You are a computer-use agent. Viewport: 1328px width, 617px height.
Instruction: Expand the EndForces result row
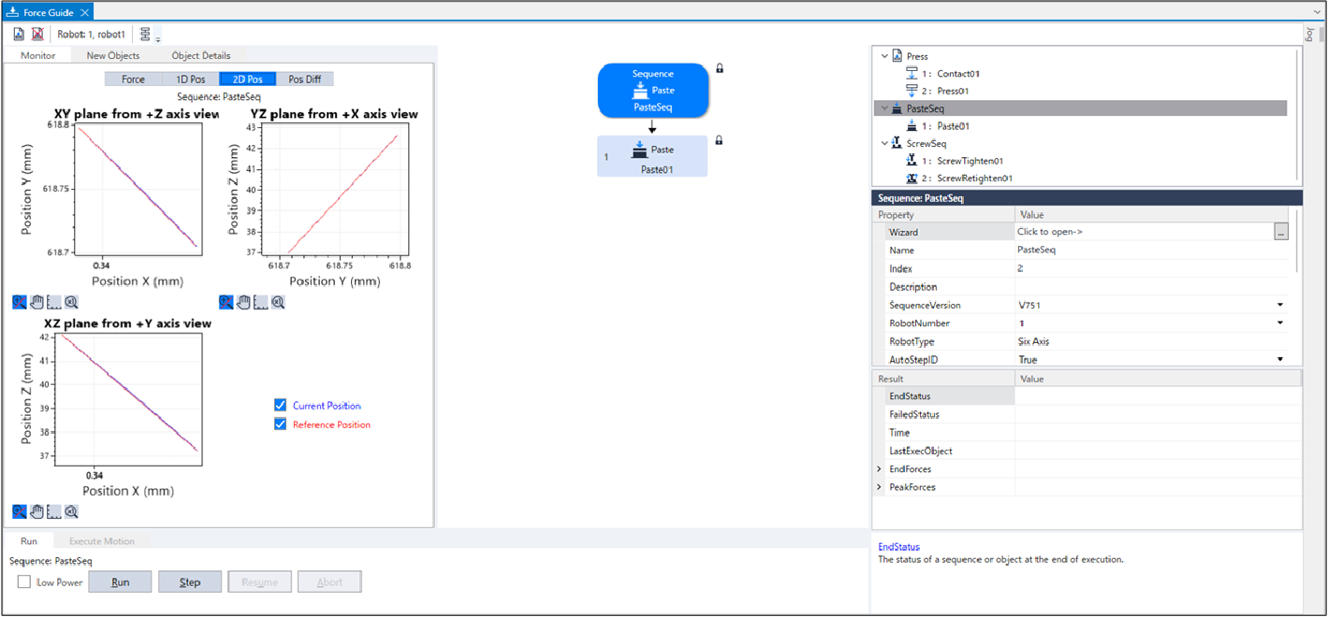pos(879,469)
